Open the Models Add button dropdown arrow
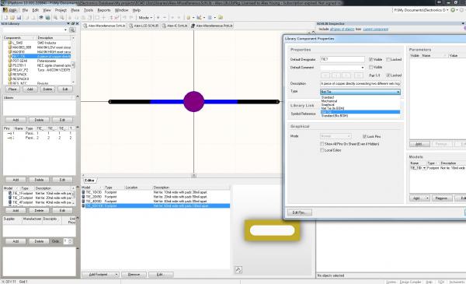The image size is (466, 284). pos(427,198)
